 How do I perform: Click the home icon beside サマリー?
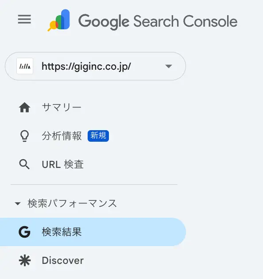point(24,108)
